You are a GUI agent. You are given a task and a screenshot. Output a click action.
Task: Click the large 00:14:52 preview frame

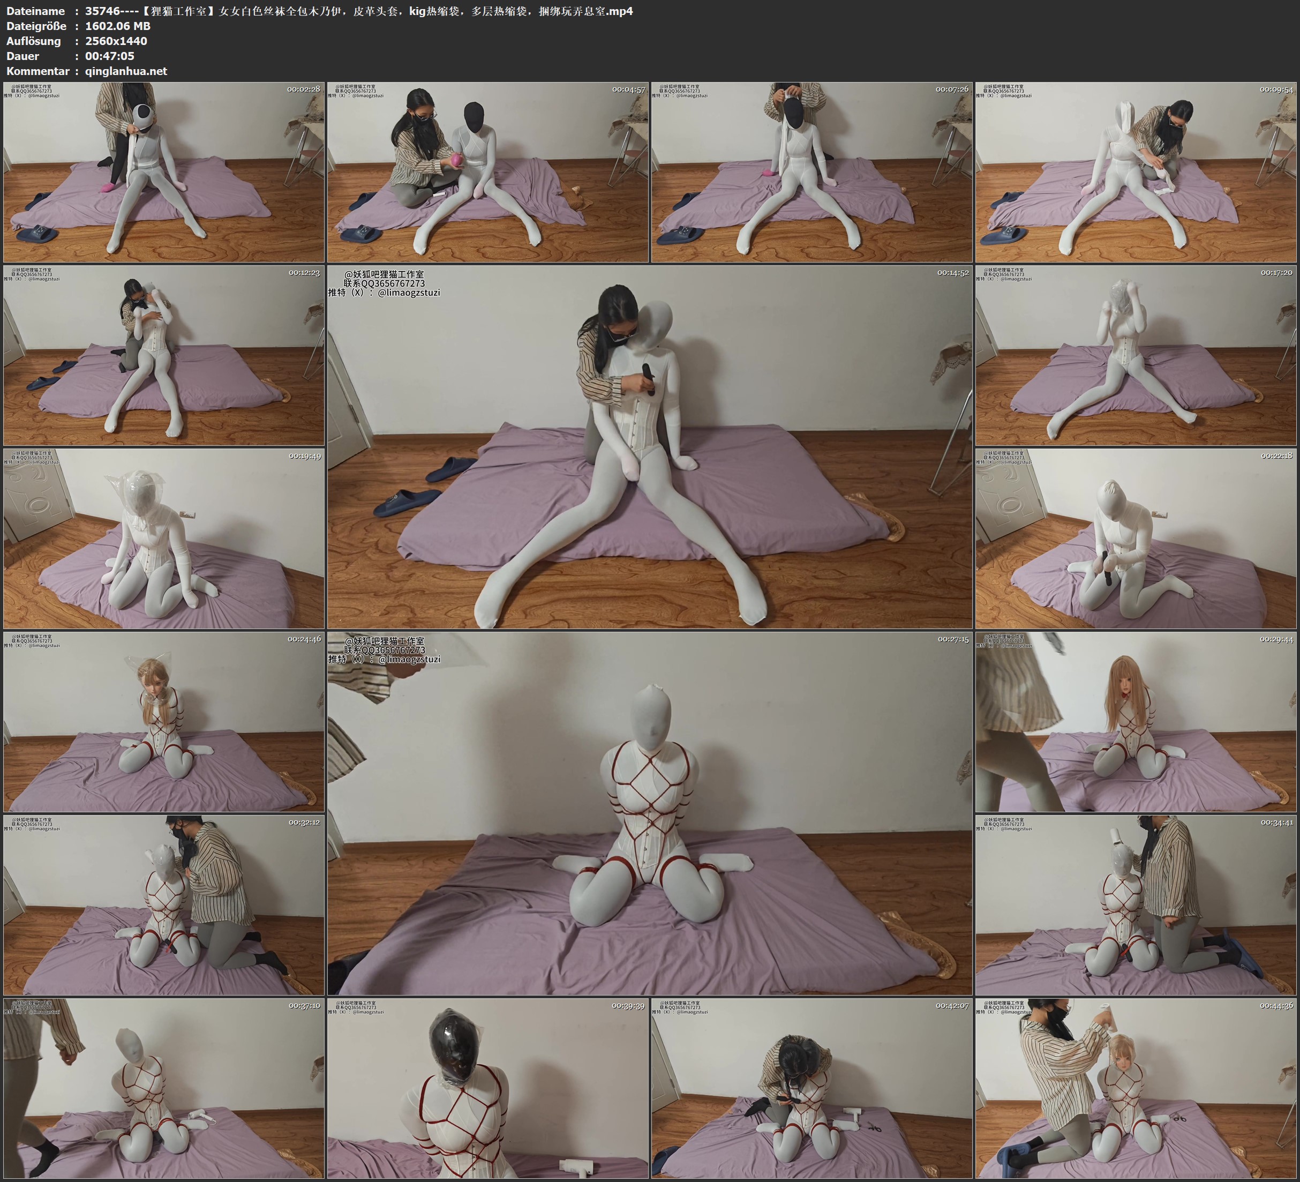click(649, 446)
